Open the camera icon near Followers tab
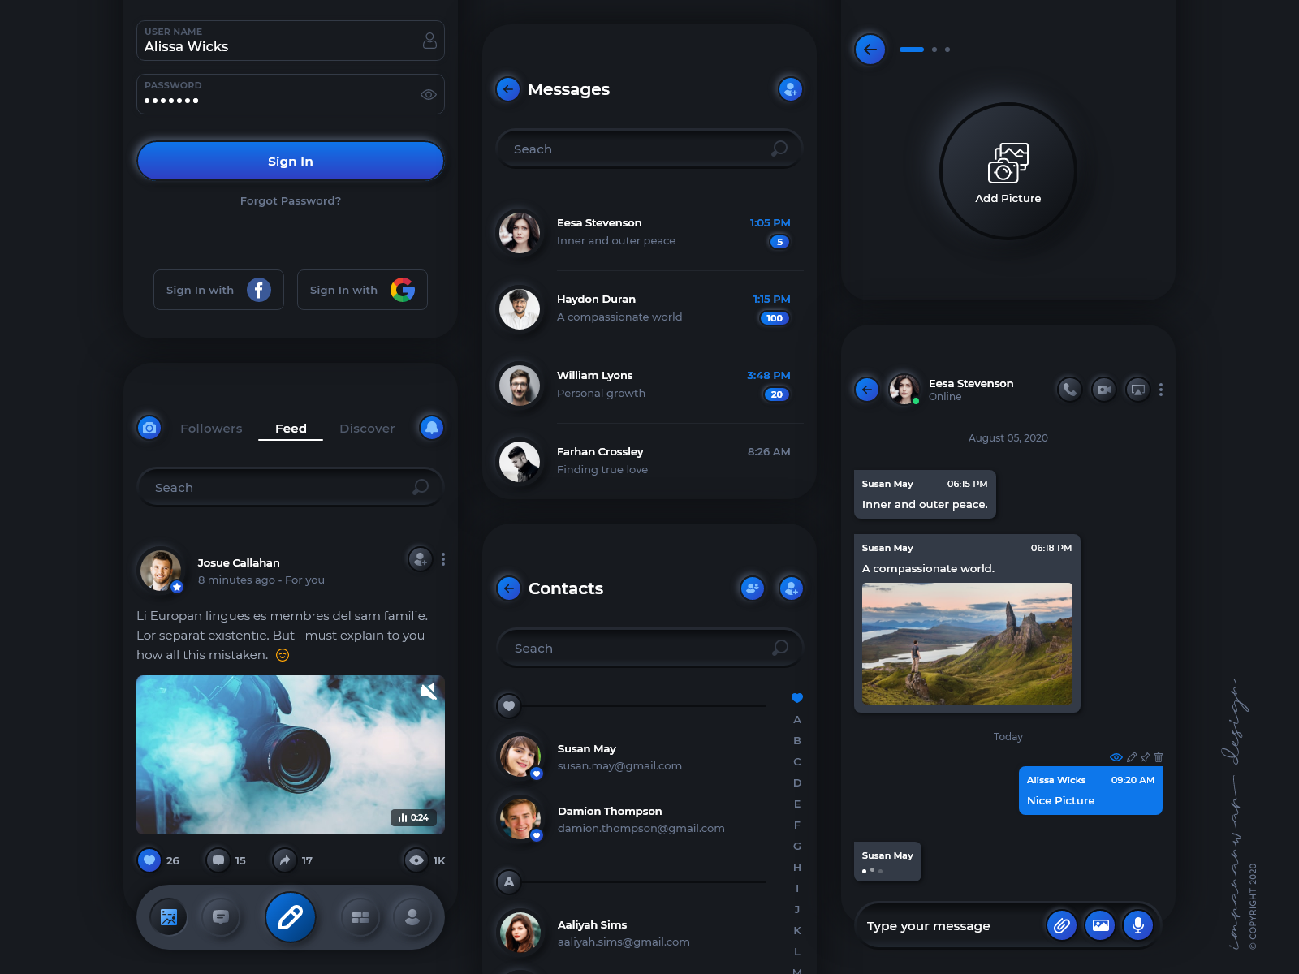 pyautogui.click(x=149, y=428)
